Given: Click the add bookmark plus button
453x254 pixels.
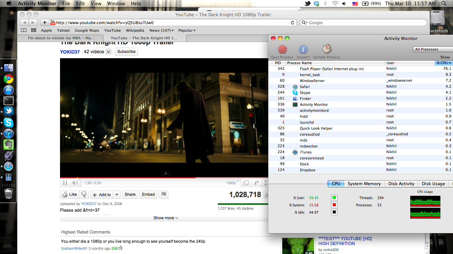Looking at the screenshot, I should (44, 22).
